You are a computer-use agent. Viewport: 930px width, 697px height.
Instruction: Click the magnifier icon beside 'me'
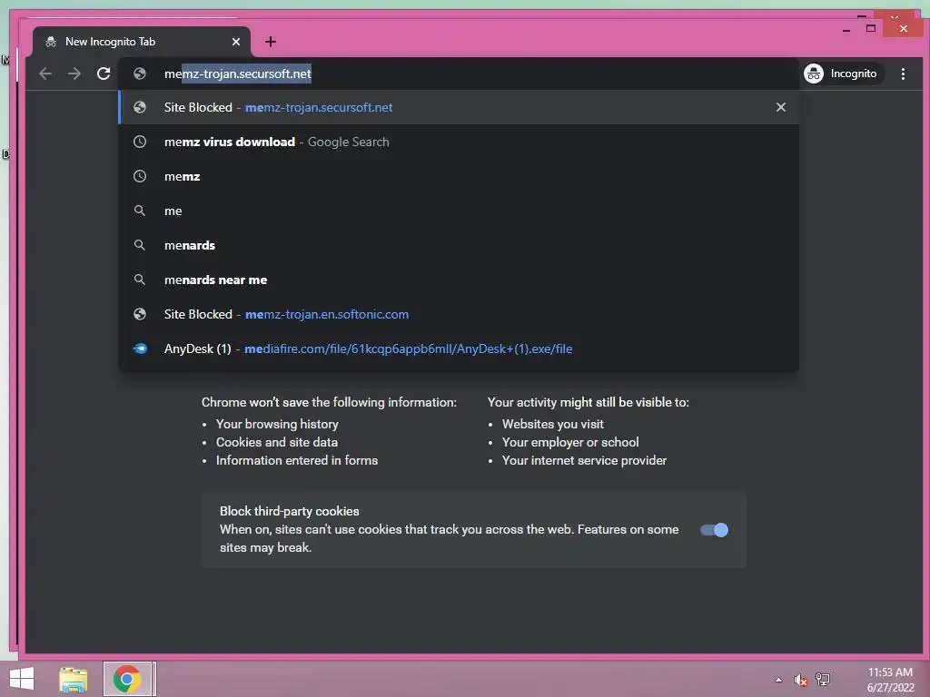tap(139, 211)
